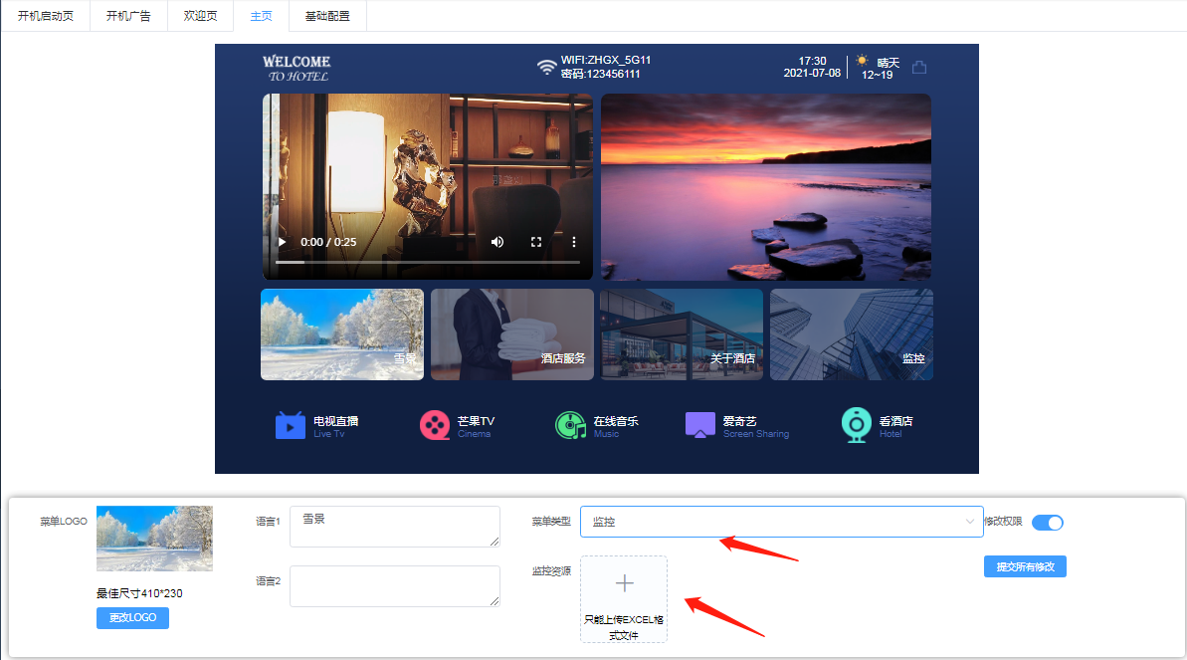Screen dimensions: 1187x660
Task: Seek on the video progress bar
Action: coord(427,262)
